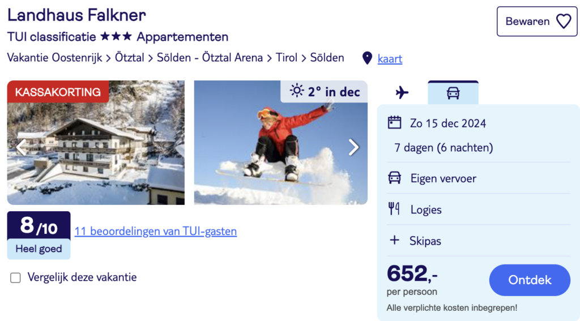
Task: Click the Landhaus Falkner title
Action: coord(76,15)
